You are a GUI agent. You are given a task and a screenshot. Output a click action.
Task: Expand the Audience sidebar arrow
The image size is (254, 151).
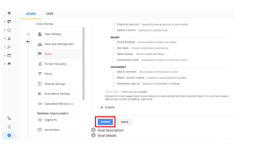click(5, 39)
